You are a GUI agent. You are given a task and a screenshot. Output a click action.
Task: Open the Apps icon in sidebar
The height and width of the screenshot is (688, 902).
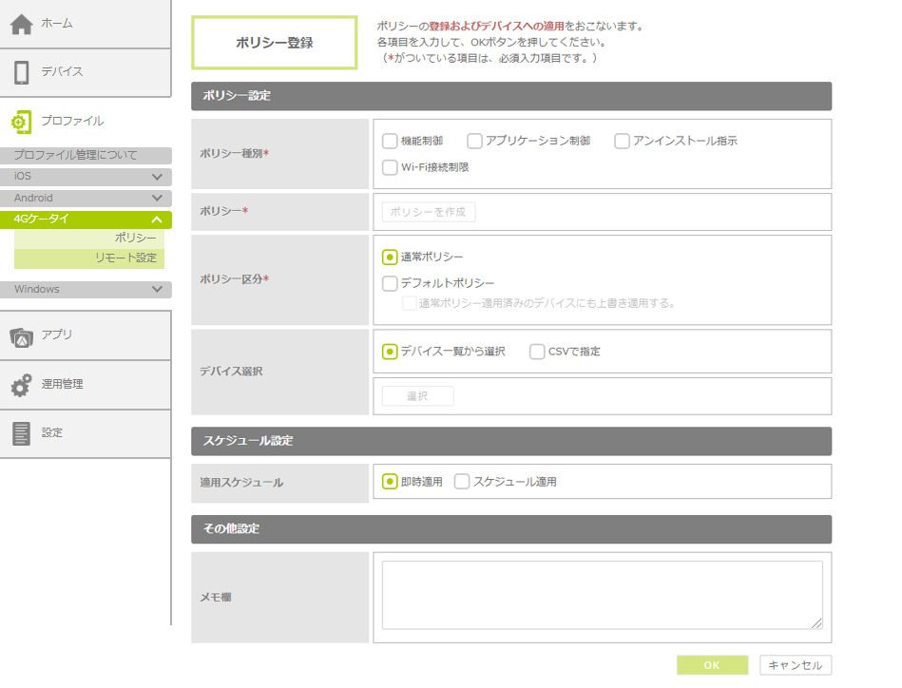[22, 335]
